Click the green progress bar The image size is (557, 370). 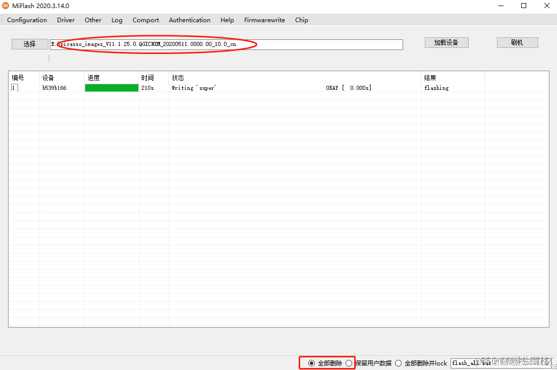coord(112,88)
